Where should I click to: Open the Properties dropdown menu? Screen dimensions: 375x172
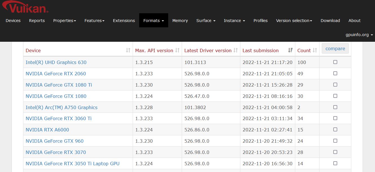click(x=65, y=21)
